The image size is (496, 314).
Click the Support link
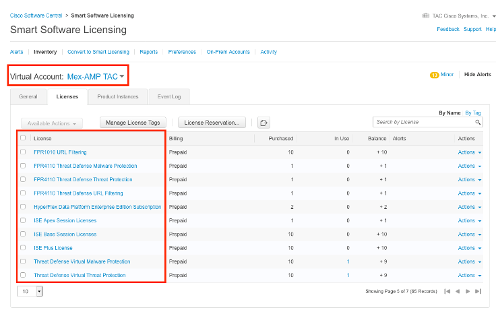(472, 29)
